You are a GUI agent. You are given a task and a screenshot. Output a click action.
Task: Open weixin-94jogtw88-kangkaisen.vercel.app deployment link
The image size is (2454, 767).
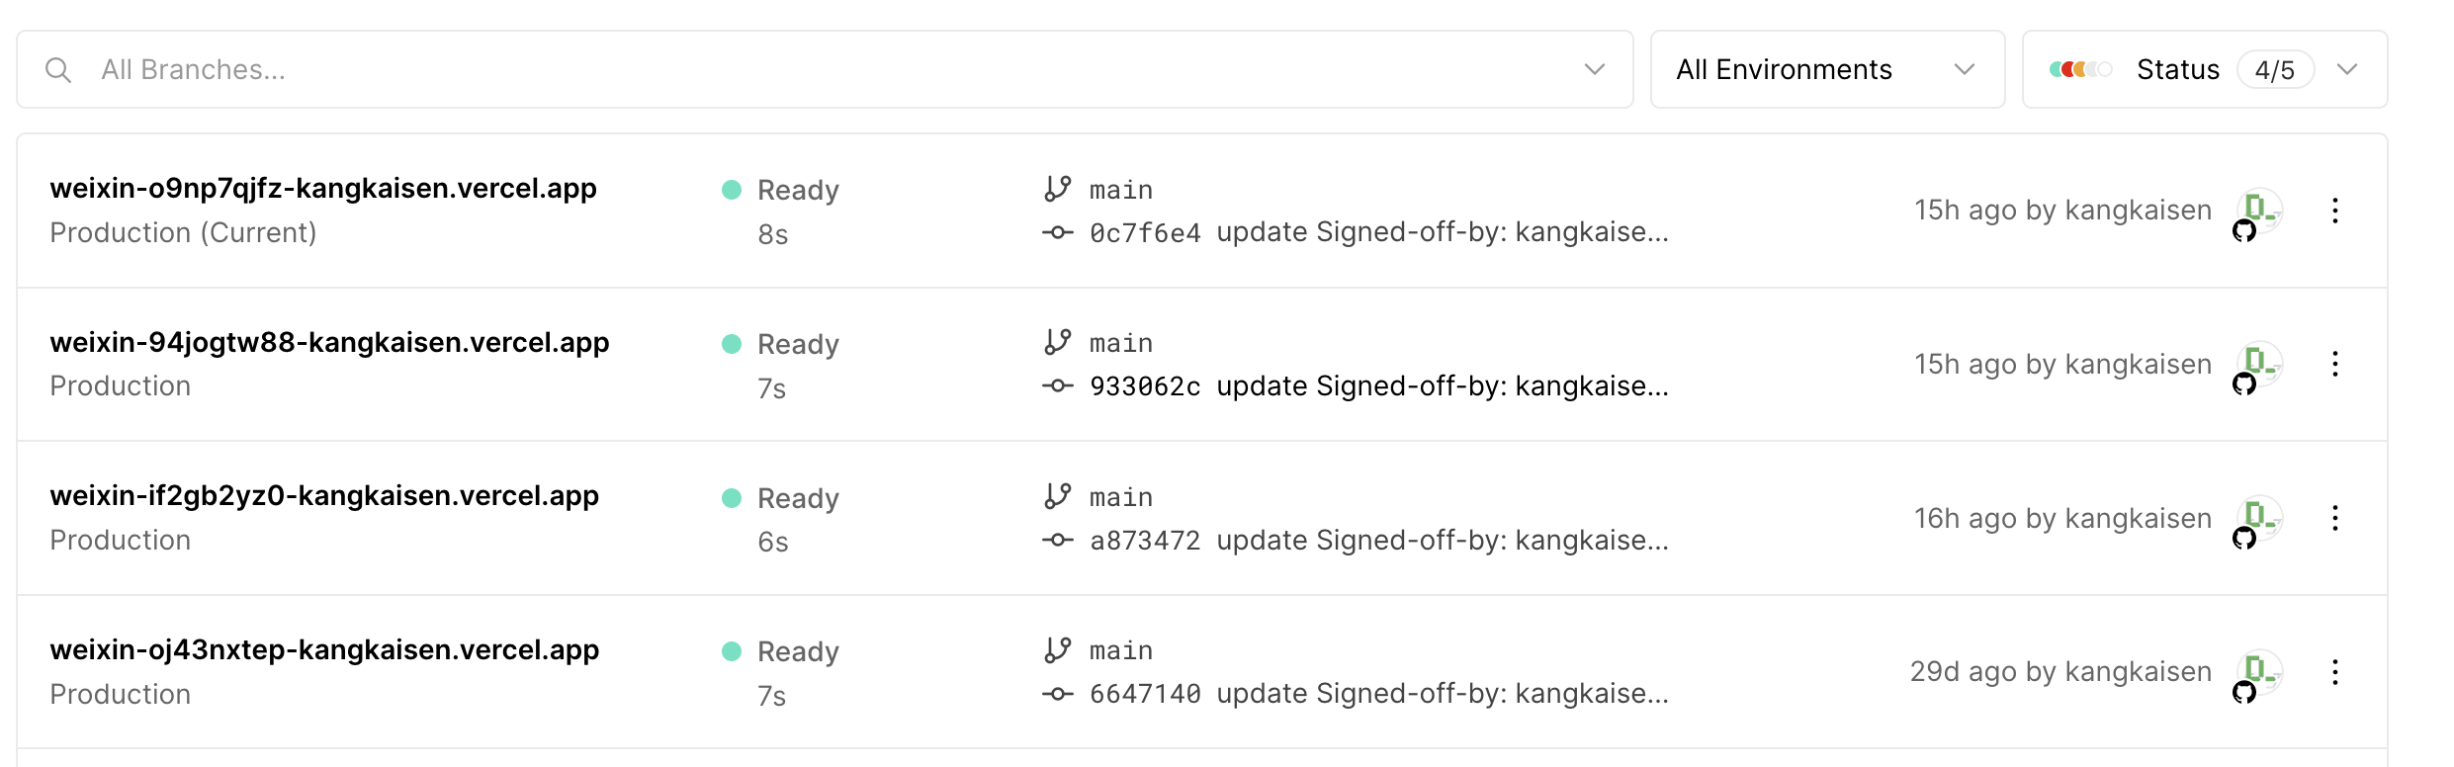pos(329,343)
